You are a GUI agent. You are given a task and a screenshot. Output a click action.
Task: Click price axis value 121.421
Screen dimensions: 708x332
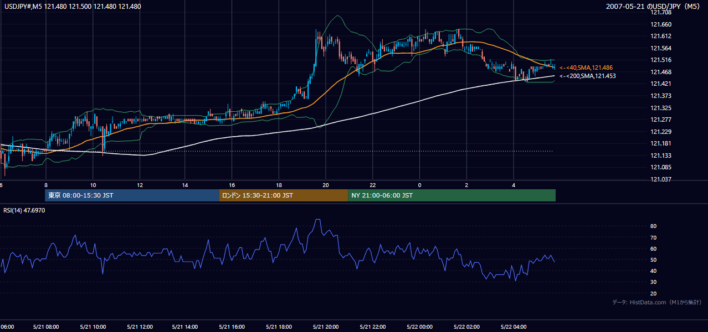pyautogui.click(x=661, y=84)
